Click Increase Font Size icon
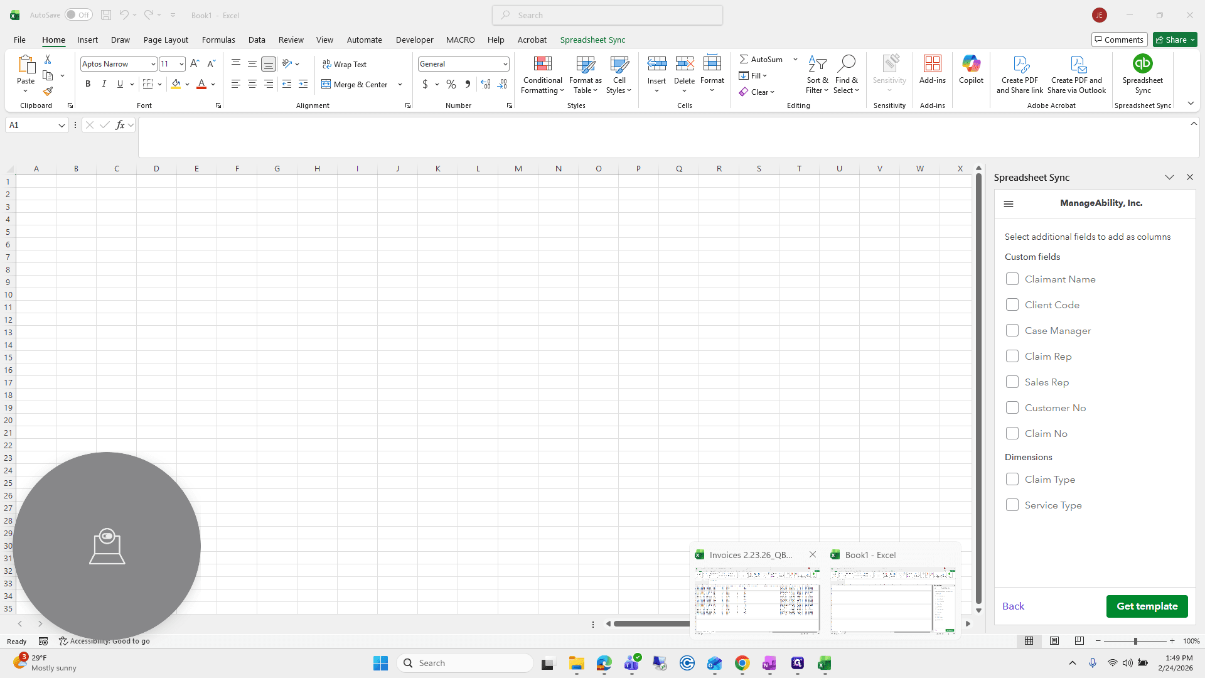The image size is (1205, 678). click(x=195, y=63)
